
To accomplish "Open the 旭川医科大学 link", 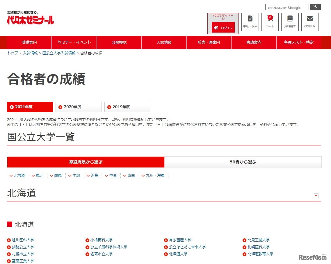I will pyautogui.click(x=22, y=240).
